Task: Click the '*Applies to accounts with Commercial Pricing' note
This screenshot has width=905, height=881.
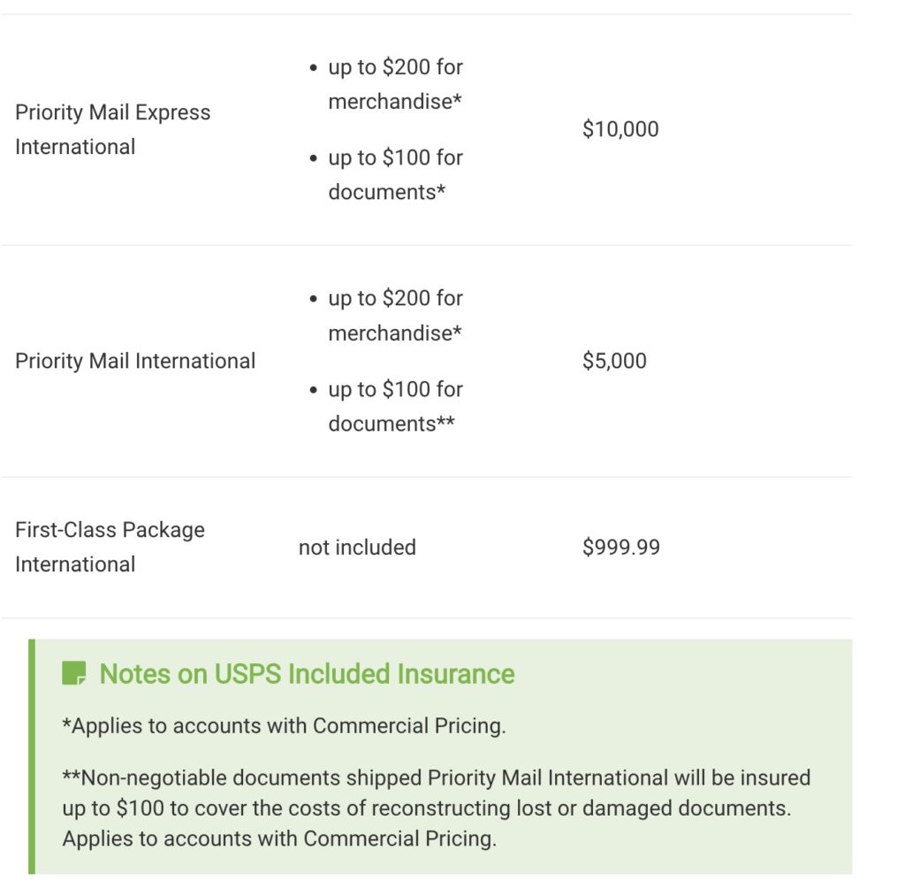Action: pyautogui.click(x=284, y=726)
